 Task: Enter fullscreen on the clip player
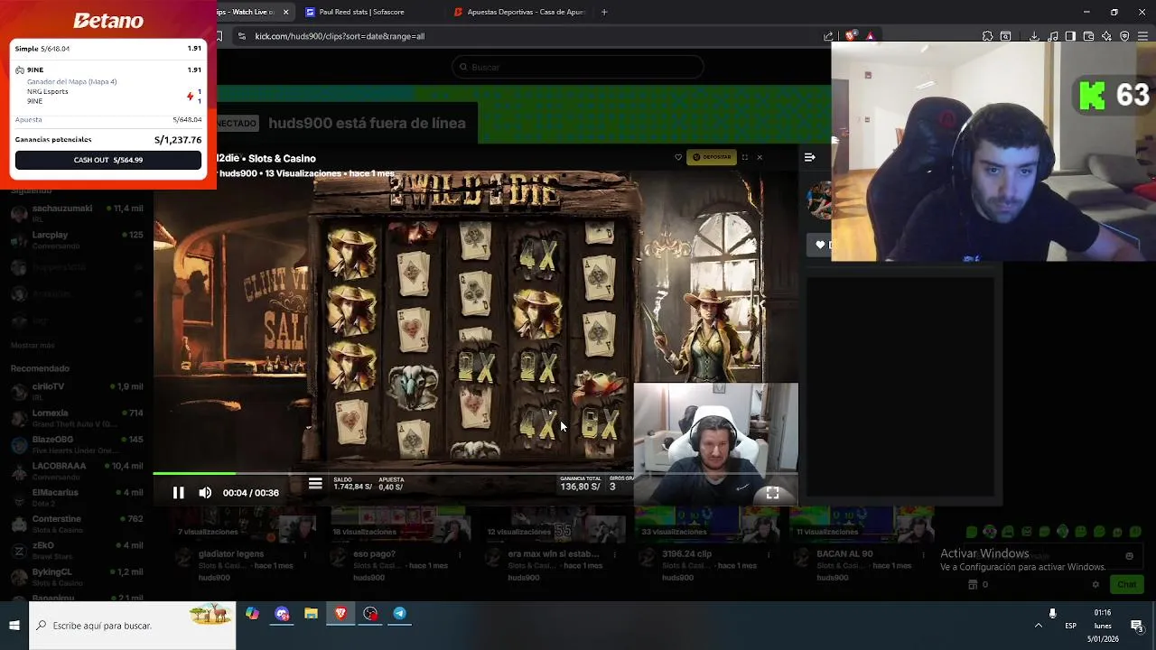(772, 493)
